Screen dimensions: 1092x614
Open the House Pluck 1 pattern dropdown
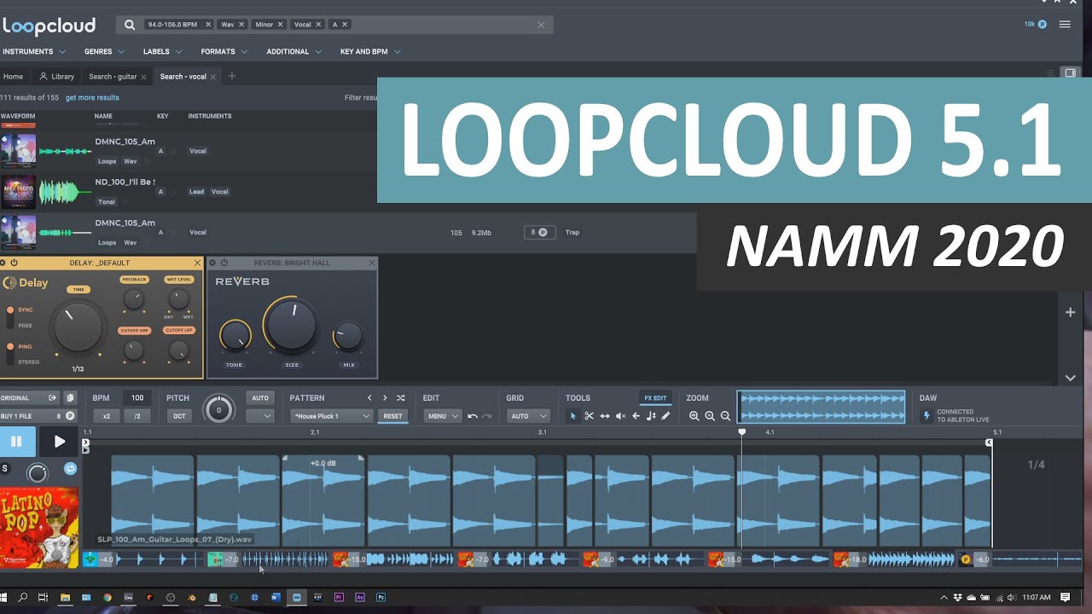332,416
